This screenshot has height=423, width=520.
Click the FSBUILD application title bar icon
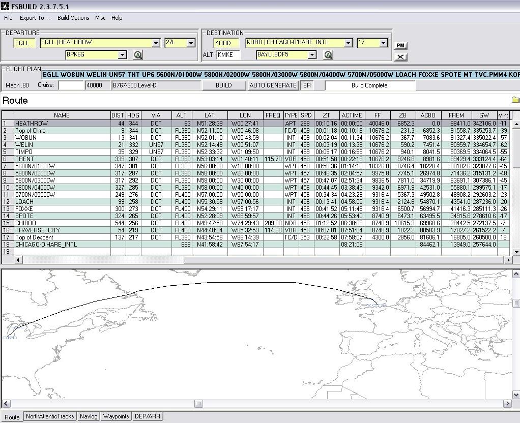(5, 6)
